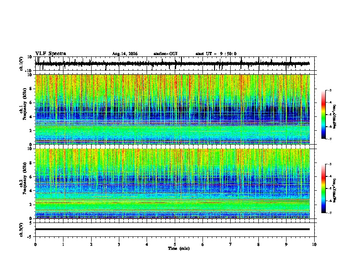The image size is (354, 274).
Task: Click the 'ch.3(V)' axis label
Action: (21, 230)
